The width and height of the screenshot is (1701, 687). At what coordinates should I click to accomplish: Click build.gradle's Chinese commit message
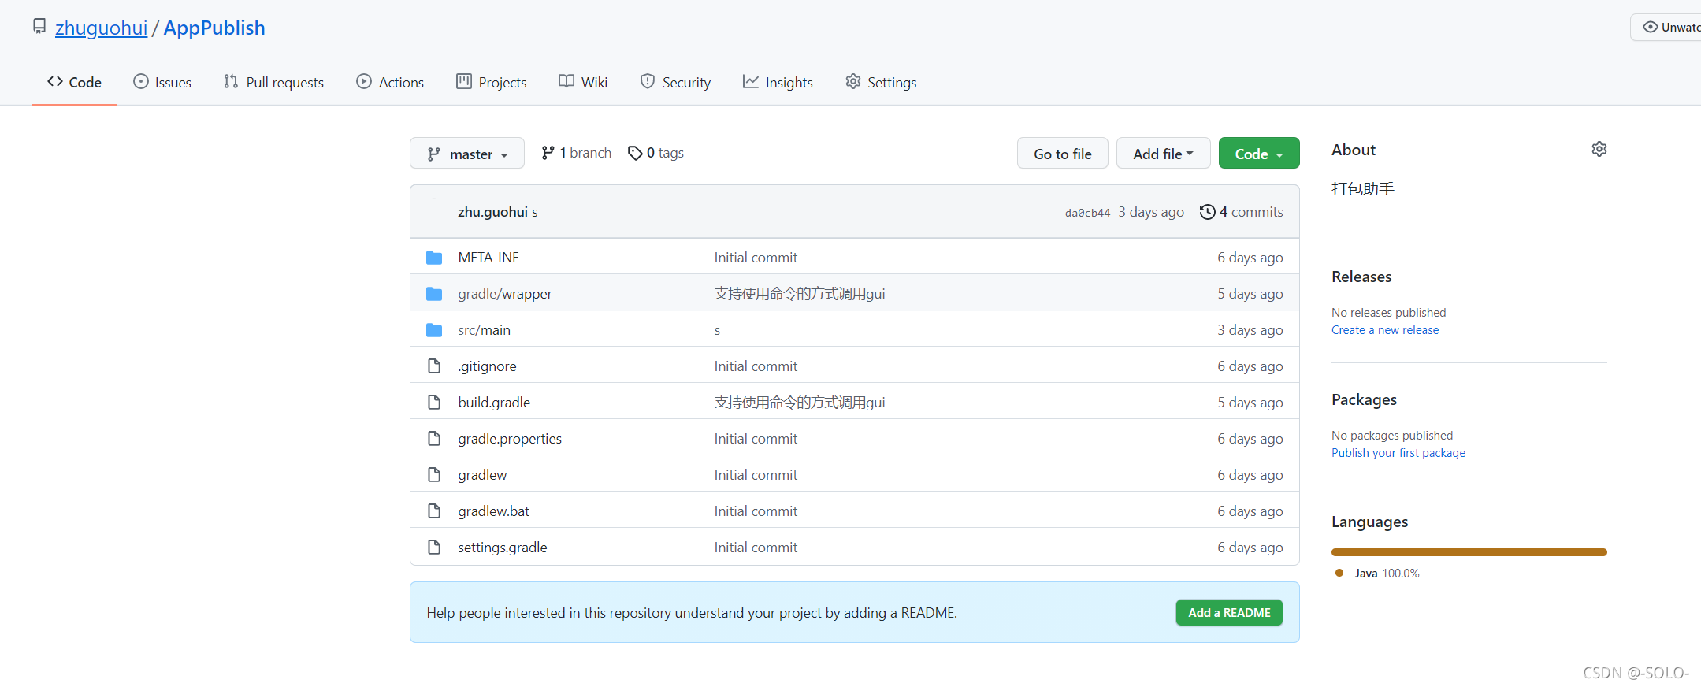[x=800, y=403]
